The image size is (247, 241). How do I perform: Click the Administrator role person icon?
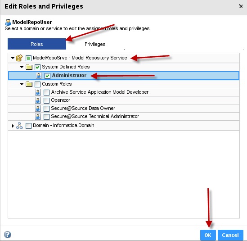point(38,76)
